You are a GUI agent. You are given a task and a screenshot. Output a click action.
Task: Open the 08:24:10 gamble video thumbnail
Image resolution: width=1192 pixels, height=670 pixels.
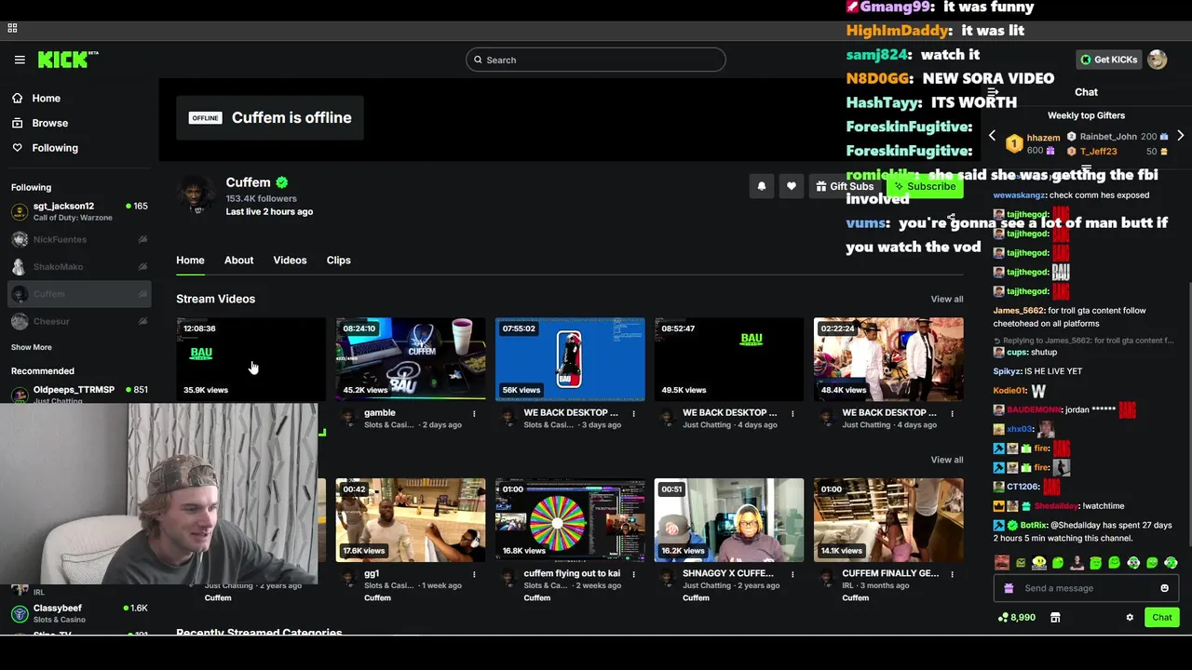click(x=411, y=359)
